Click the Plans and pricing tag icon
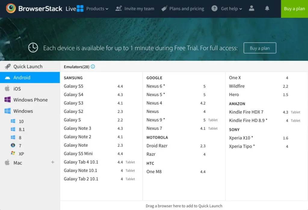The image size is (308, 210). (x=164, y=8)
